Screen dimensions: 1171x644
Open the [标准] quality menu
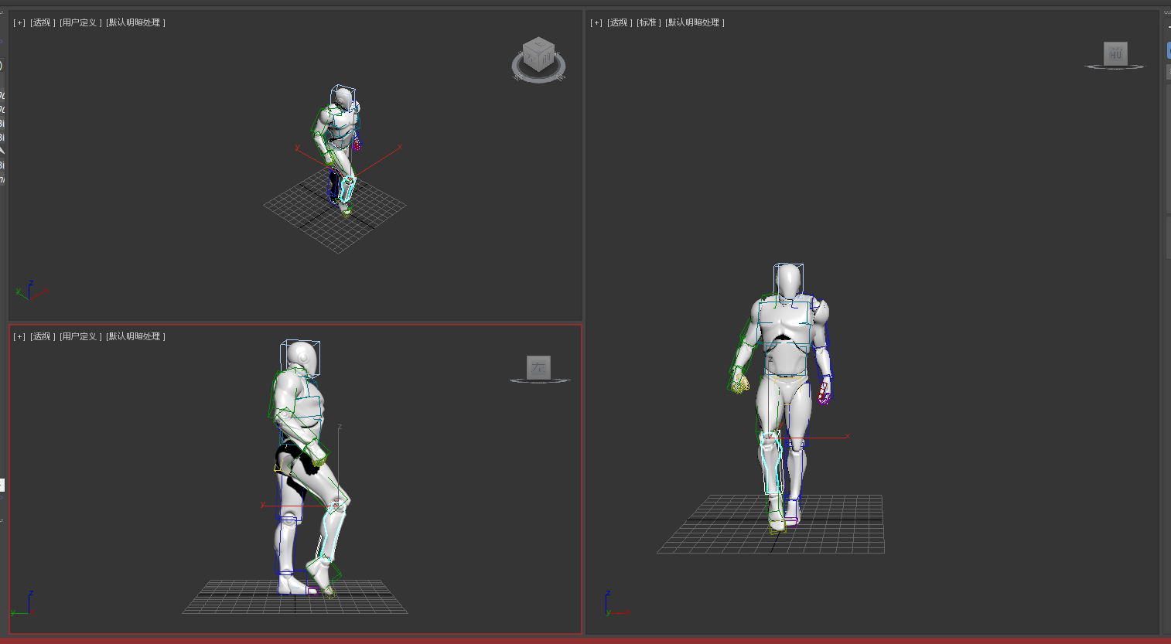point(649,22)
